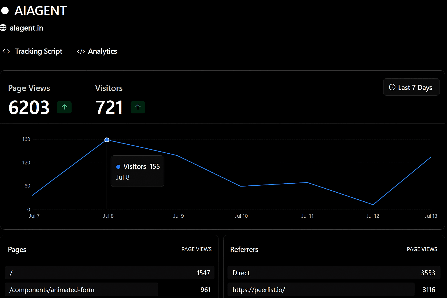The height and width of the screenshot is (298, 447).
Task: Click the green up-arrow beside Page Views
Action: point(64,107)
